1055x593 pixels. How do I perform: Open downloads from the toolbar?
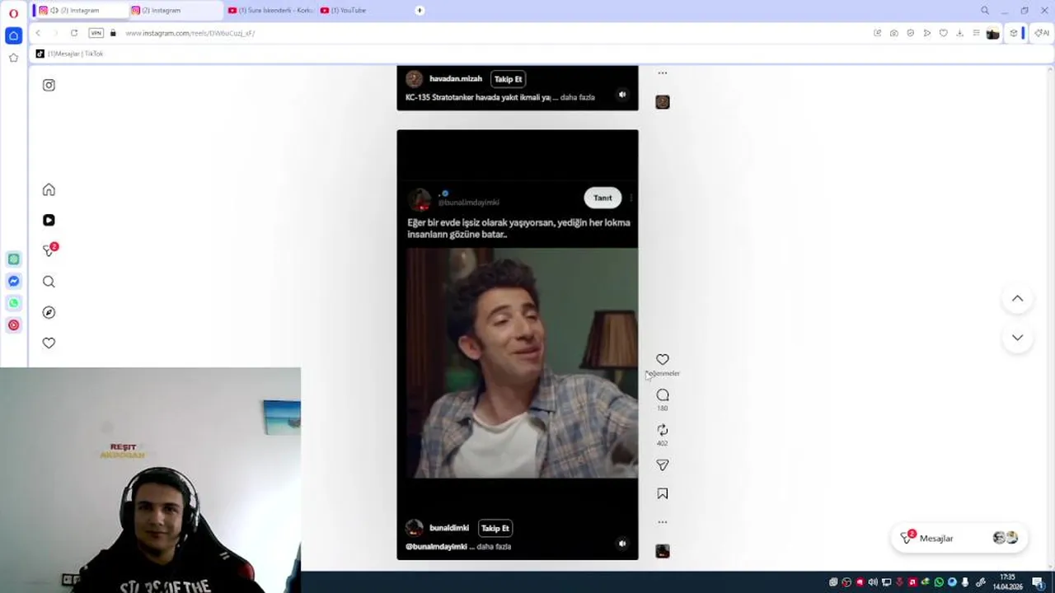pyautogui.click(x=959, y=33)
